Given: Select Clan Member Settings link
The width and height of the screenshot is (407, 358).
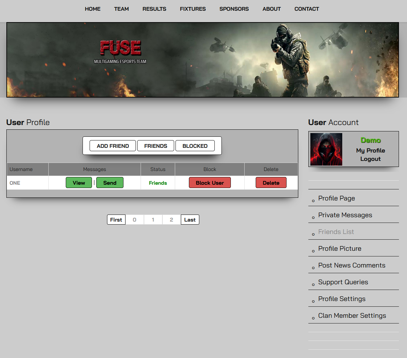Looking at the screenshot, I should coord(352,316).
